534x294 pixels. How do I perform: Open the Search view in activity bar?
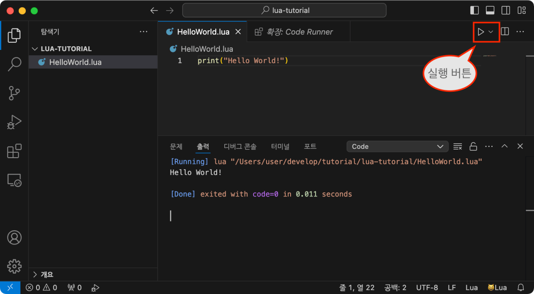point(14,64)
